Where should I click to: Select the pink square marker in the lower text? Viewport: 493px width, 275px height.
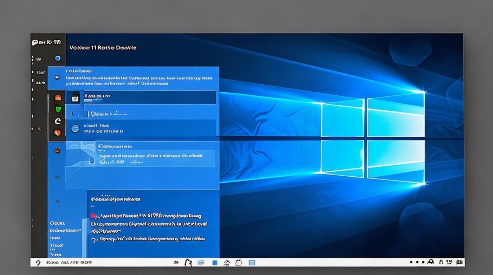93,216
